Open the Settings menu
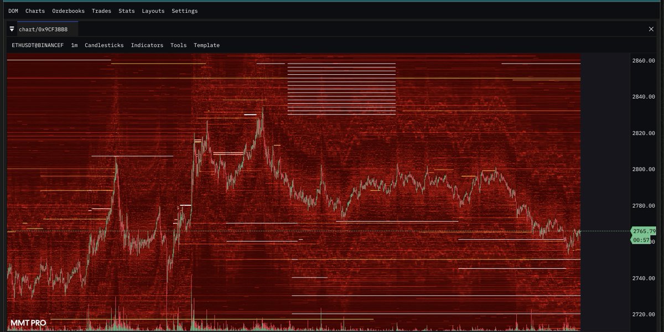The height and width of the screenshot is (332, 664). point(185,11)
